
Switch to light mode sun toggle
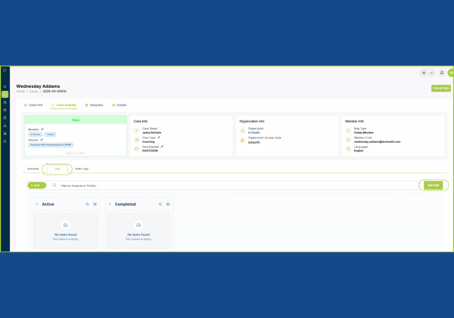point(424,73)
